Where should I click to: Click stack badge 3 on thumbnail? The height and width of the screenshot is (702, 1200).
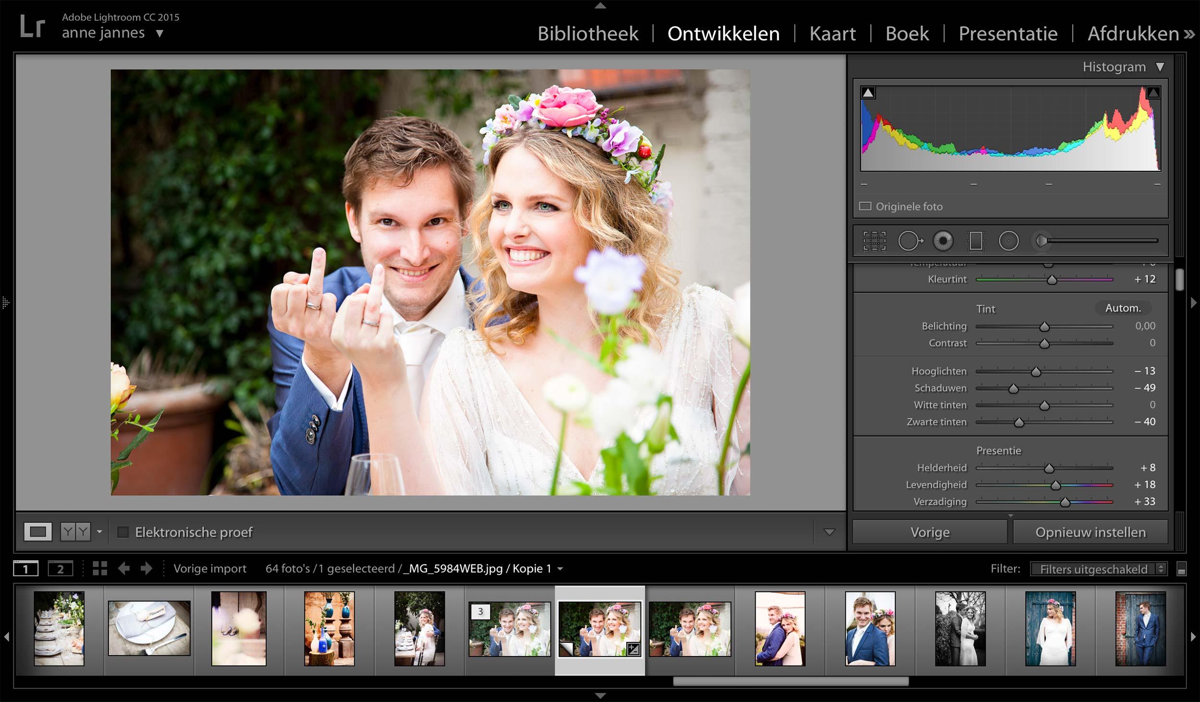pyautogui.click(x=480, y=611)
